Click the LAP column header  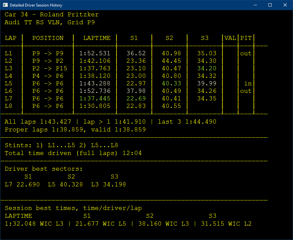(11, 38)
